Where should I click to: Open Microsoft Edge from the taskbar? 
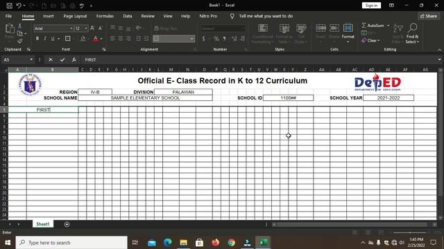[167, 243]
